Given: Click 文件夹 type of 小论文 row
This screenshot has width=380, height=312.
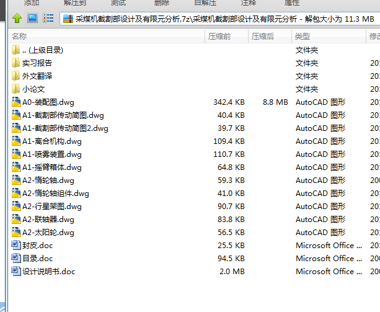Looking at the screenshot, I should tap(307, 89).
